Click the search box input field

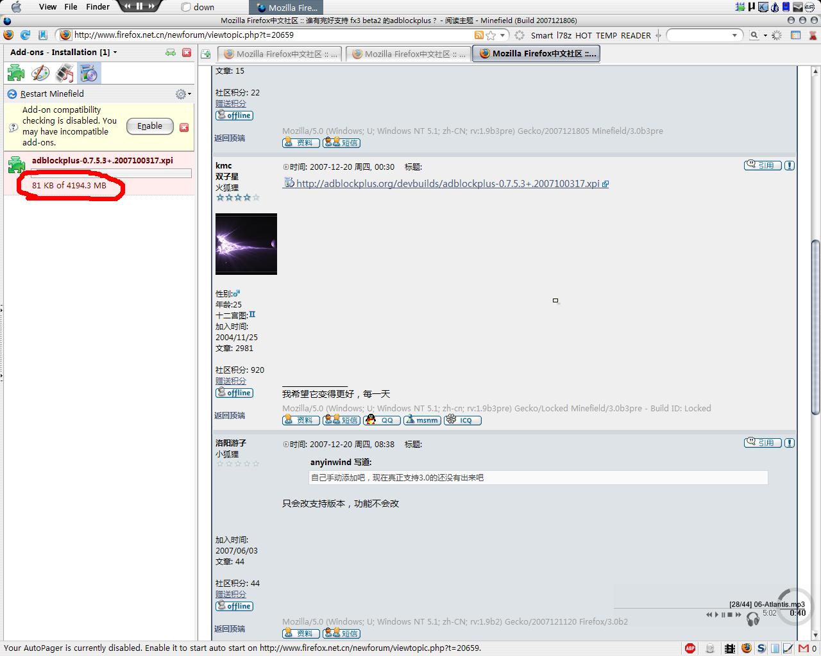[698, 35]
